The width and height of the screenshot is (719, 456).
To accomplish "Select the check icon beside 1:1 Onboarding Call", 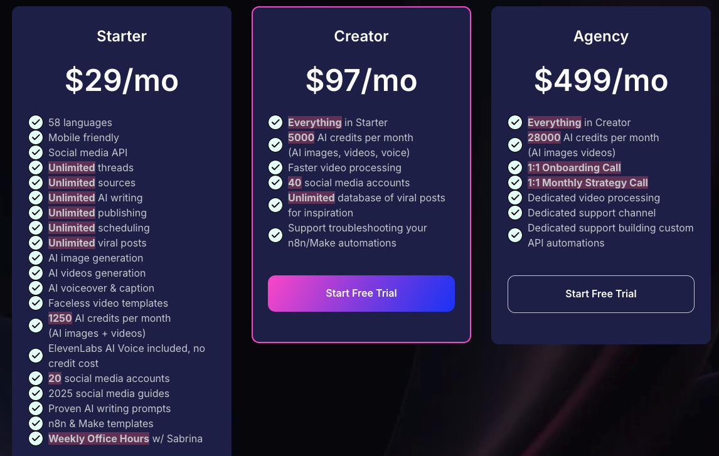I will tap(515, 167).
